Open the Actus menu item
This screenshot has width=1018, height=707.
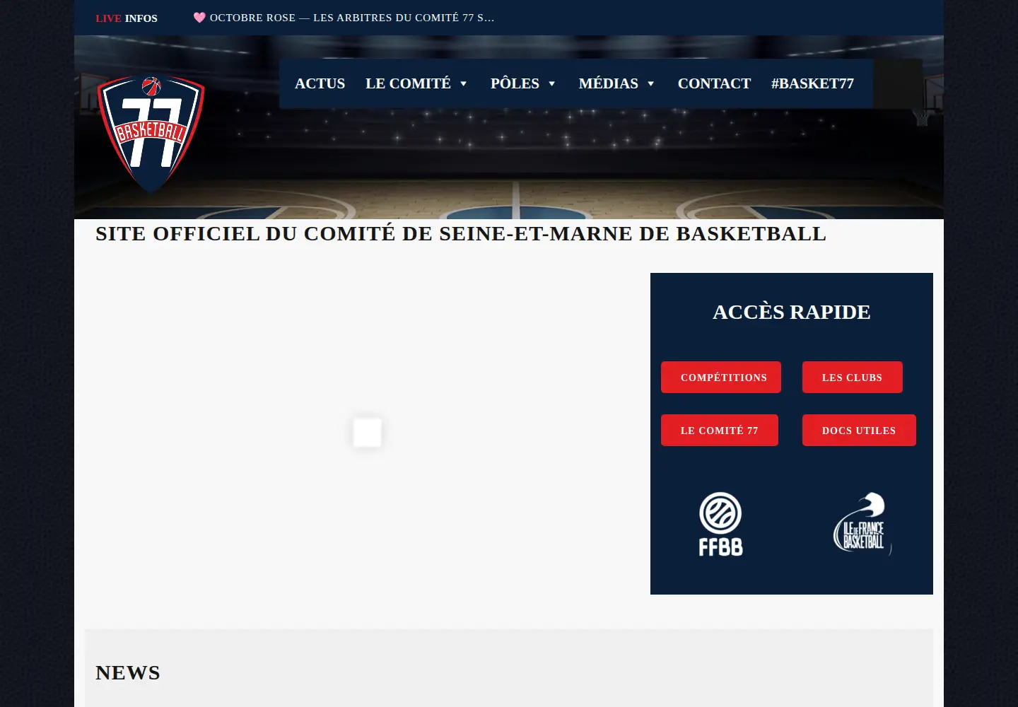click(320, 83)
